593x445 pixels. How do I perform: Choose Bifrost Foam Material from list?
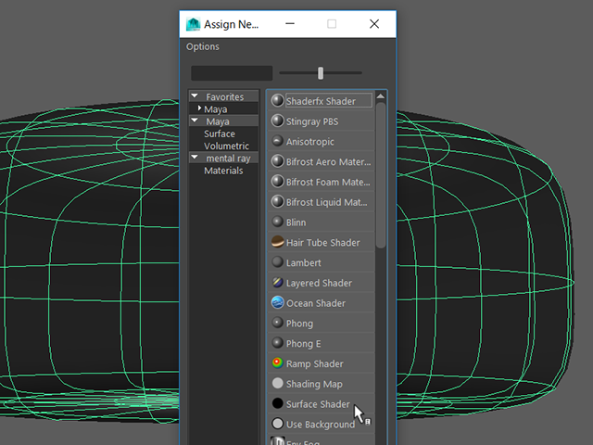pos(322,182)
